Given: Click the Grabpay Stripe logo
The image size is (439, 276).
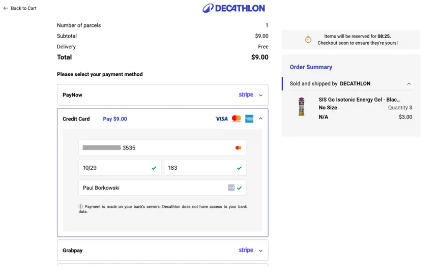Looking at the screenshot, I should click(246, 251).
